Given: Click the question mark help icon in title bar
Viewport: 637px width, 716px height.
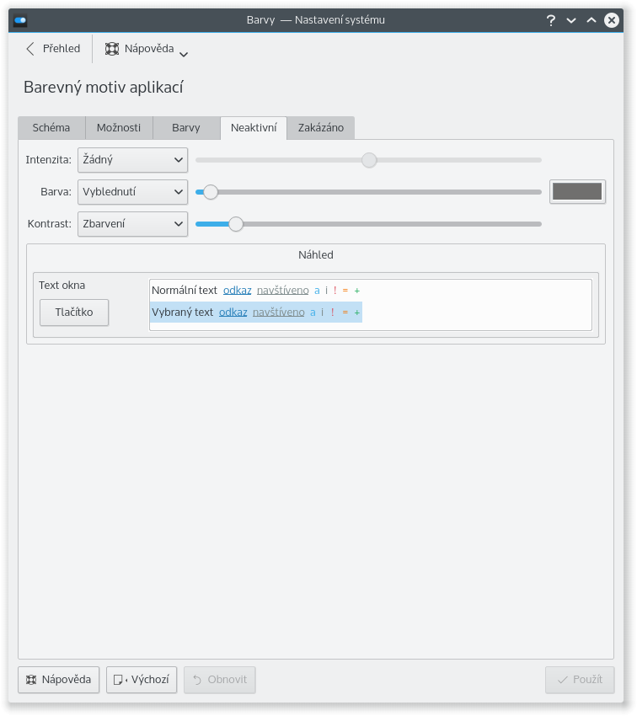Looking at the screenshot, I should [551, 20].
